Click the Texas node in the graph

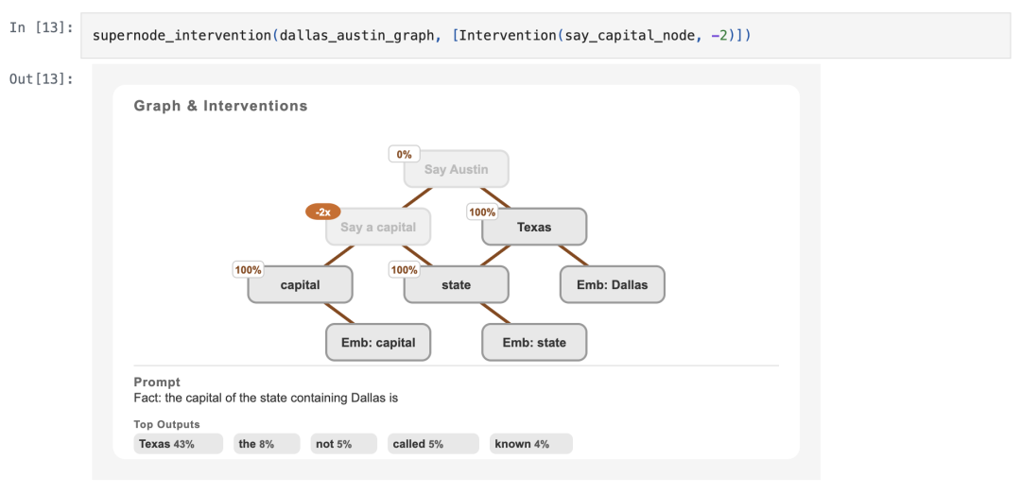(534, 228)
